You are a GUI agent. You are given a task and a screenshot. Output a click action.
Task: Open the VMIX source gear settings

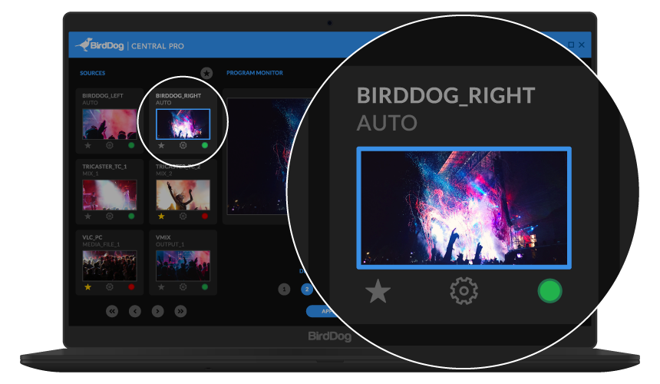183,286
